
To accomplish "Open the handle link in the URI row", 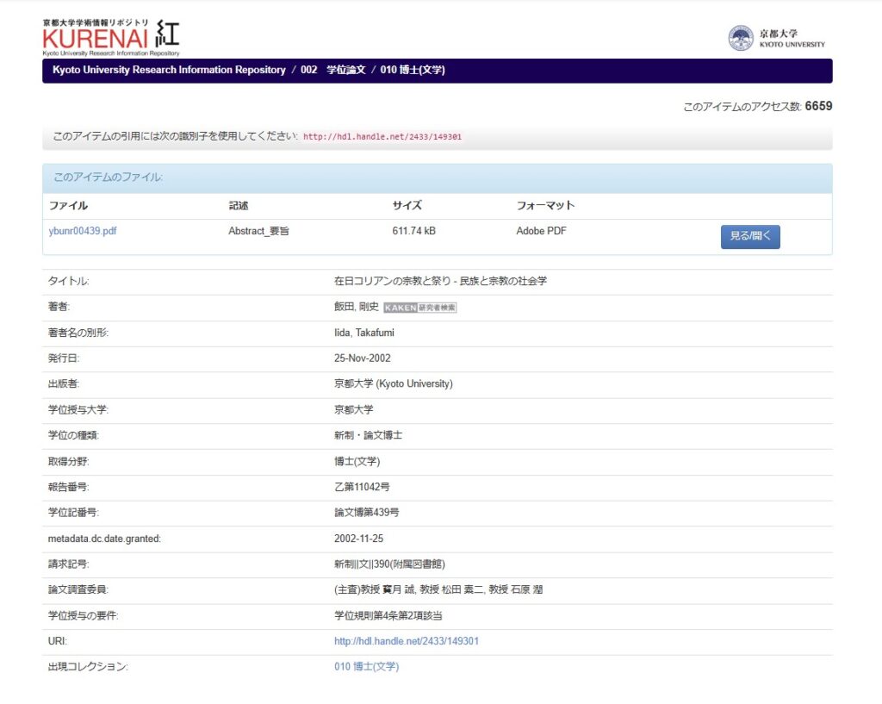I will click(x=407, y=642).
